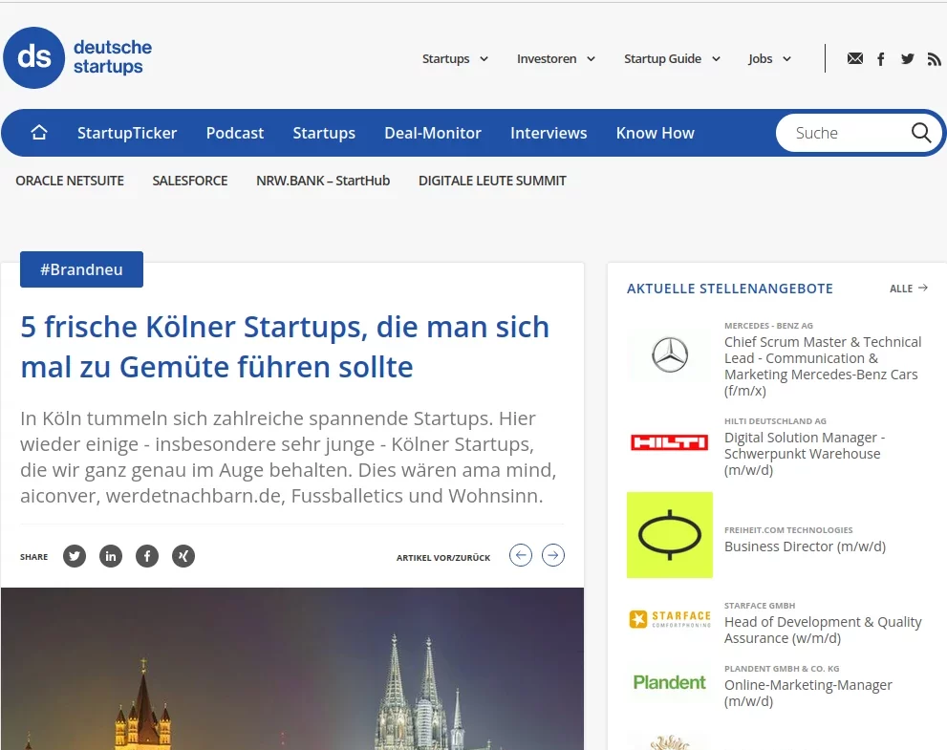
Task: Click the home icon in navigation bar
Action: point(39,133)
